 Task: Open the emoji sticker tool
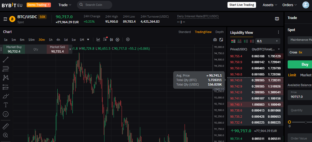6,114
